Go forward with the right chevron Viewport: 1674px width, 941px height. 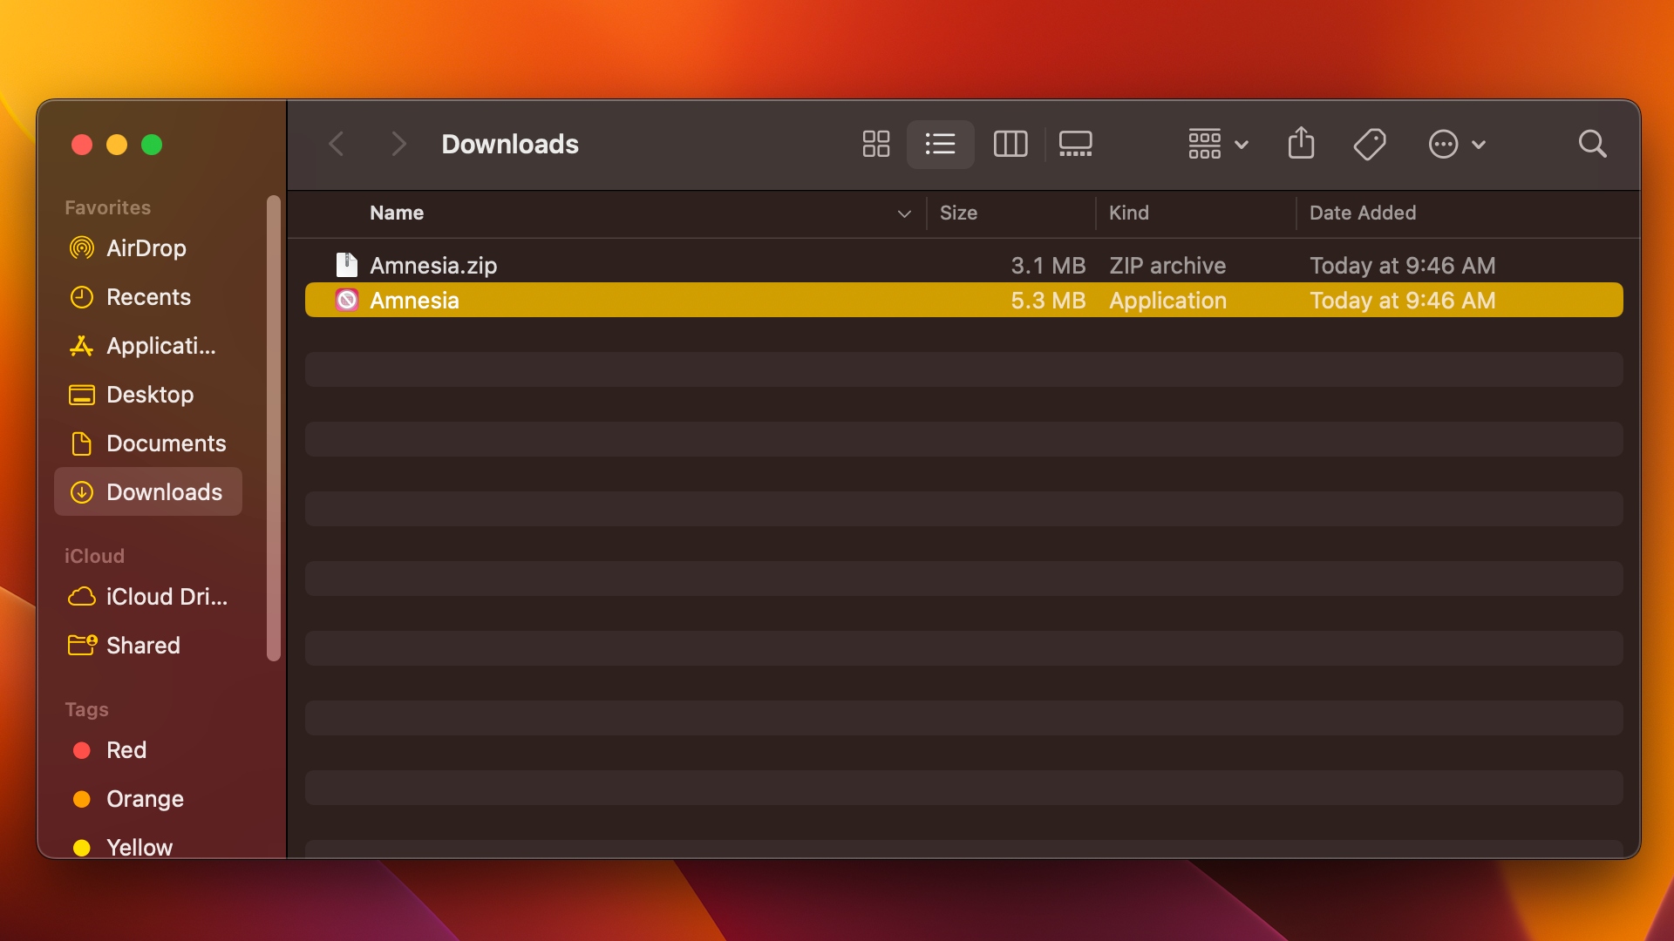pos(398,144)
